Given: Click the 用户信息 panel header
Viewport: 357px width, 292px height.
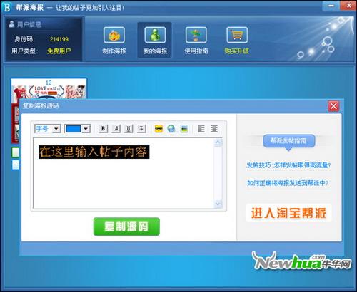Looking at the screenshot, I should (x=25, y=24).
